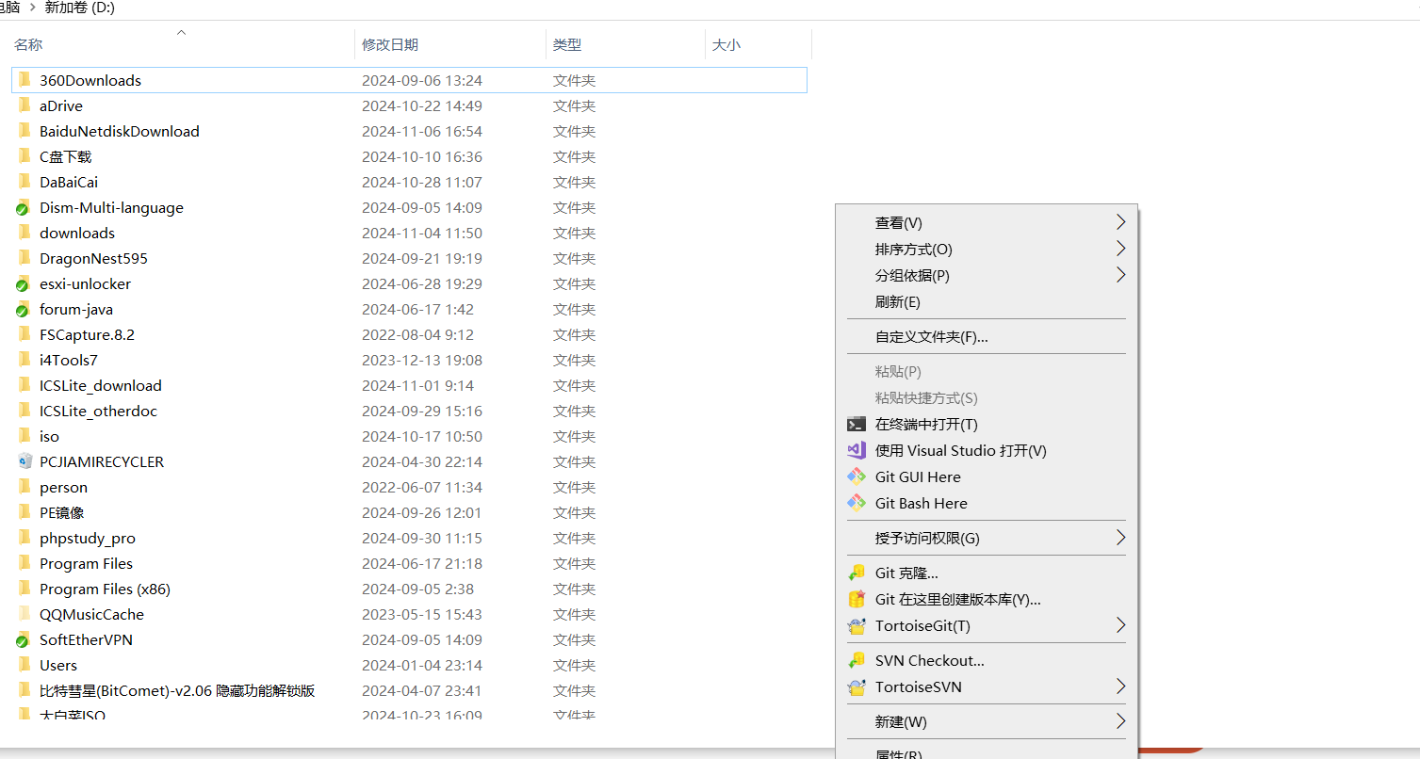The image size is (1420, 759).
Task: Click the SoftEtherVPN folder icon
Action: (x=24, y=639)
